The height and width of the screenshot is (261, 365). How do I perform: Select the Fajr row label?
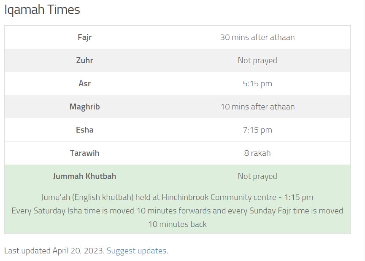tap(84, 37)
